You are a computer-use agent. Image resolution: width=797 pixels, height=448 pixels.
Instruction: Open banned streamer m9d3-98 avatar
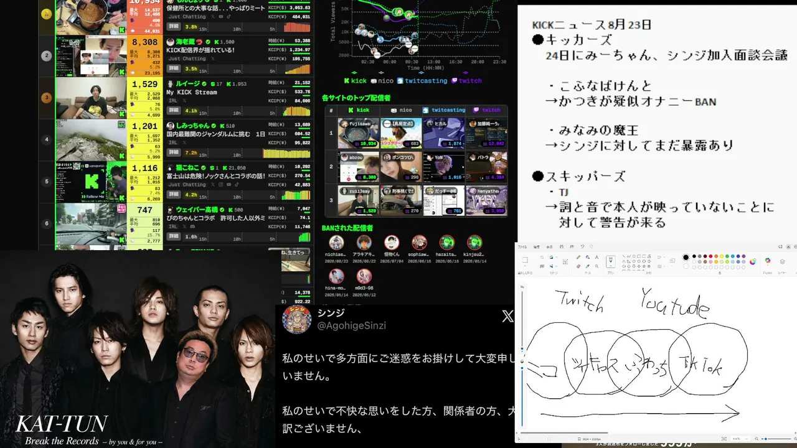[x=364, y=276]
